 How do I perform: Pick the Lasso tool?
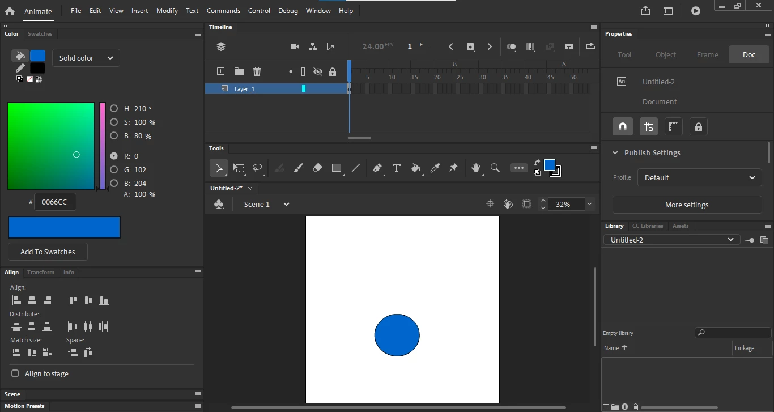(257, 168)
